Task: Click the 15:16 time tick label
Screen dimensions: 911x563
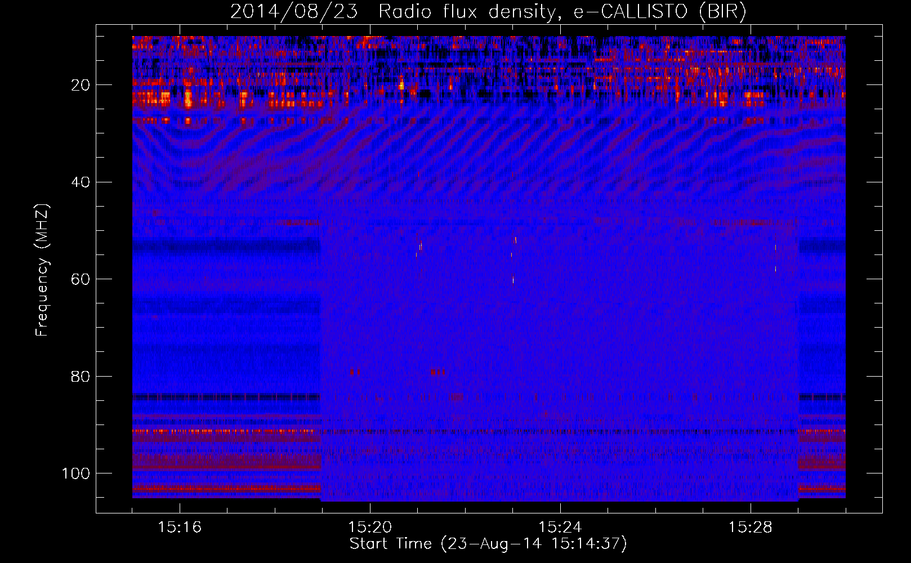Action: coord(180,528)
